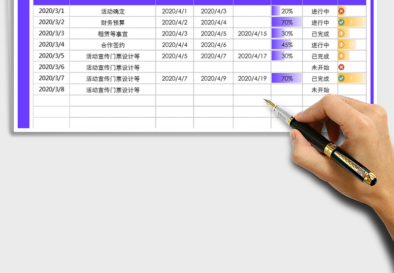This screenshot has width=394, height=273.
Task: Select the 2020/4/1 date cell
Action: [175, 11]
